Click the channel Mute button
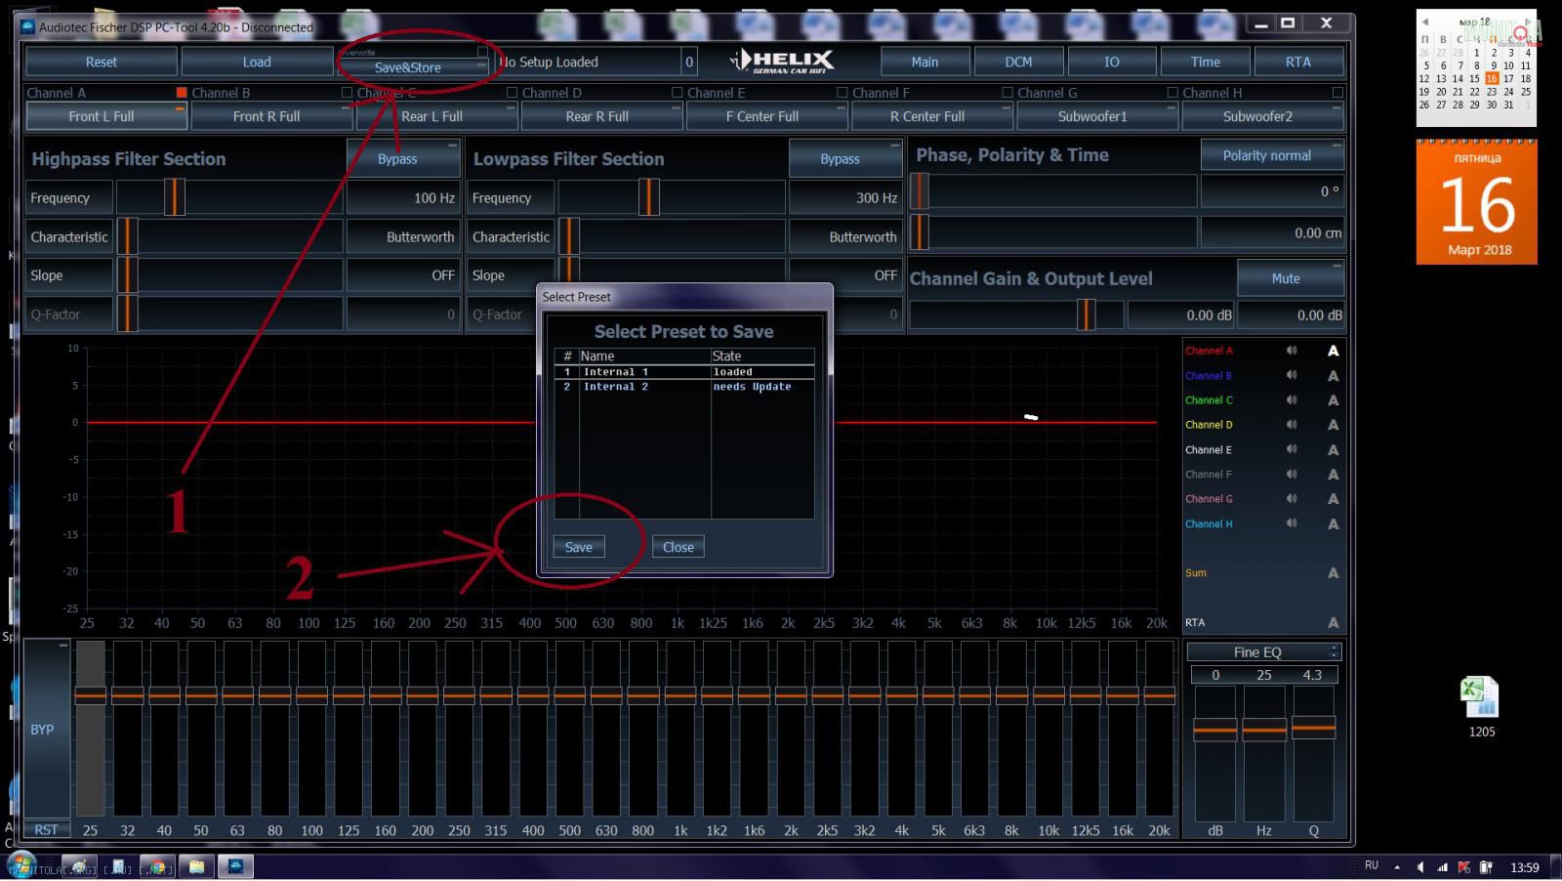Viewport: 1562px width, 881px height. point(1291,278)
